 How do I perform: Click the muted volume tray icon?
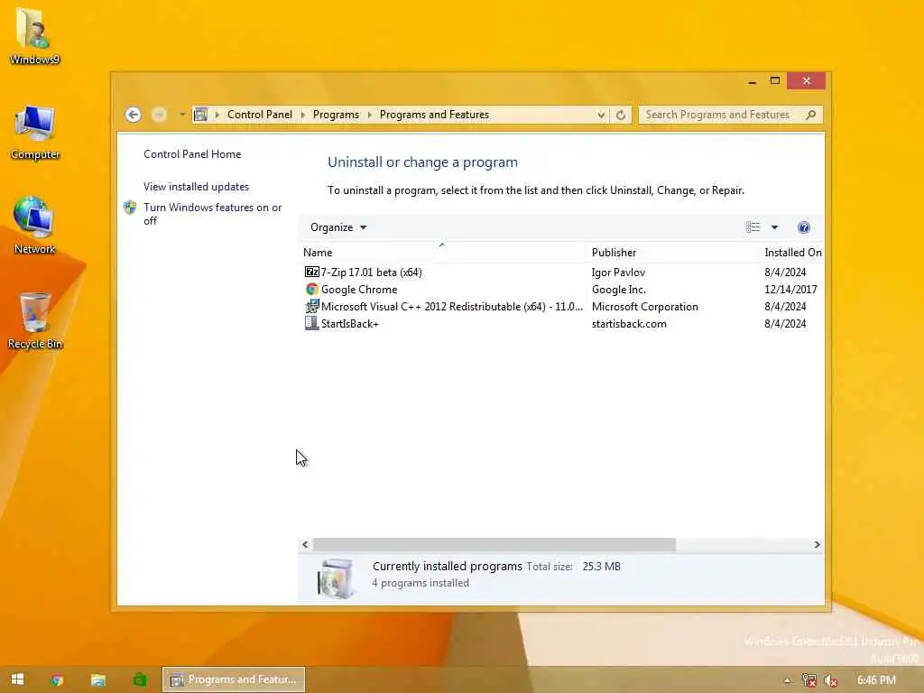coord(831,680)
